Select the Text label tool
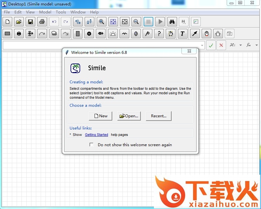261x209 pixels. click(182, 33)
